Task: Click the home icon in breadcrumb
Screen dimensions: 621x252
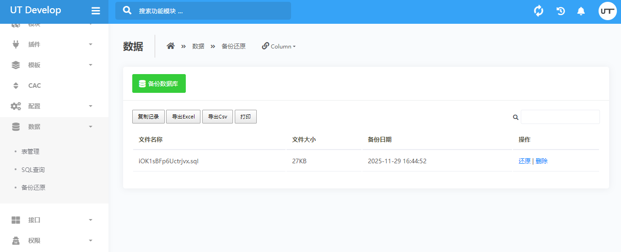Action: [x=171, y=46]
